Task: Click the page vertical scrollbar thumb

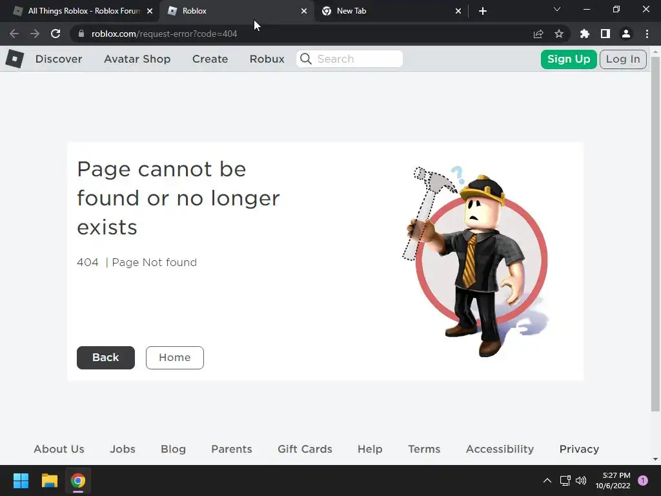Action: pyautogui.click(x=655, y=233)
